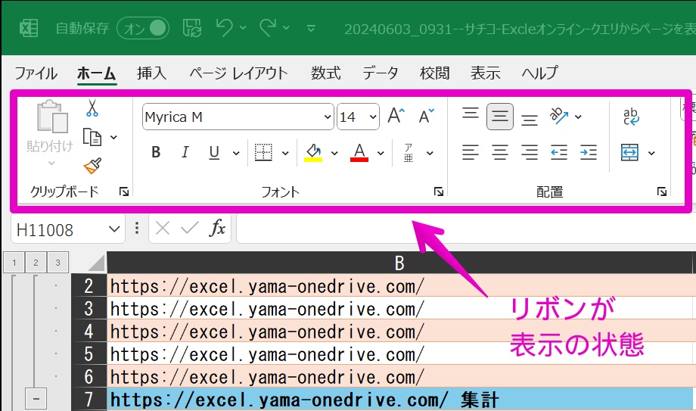
Task: Toggle Italic formatting
Action: click(185, 152)
